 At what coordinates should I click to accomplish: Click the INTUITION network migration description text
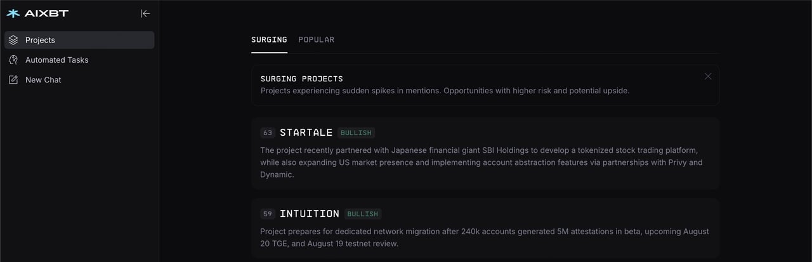[484, 237]
